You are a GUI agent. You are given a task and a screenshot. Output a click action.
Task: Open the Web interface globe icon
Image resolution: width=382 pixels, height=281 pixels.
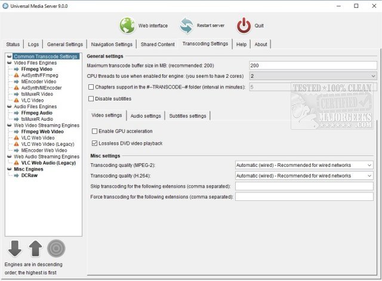click(127, 25)
